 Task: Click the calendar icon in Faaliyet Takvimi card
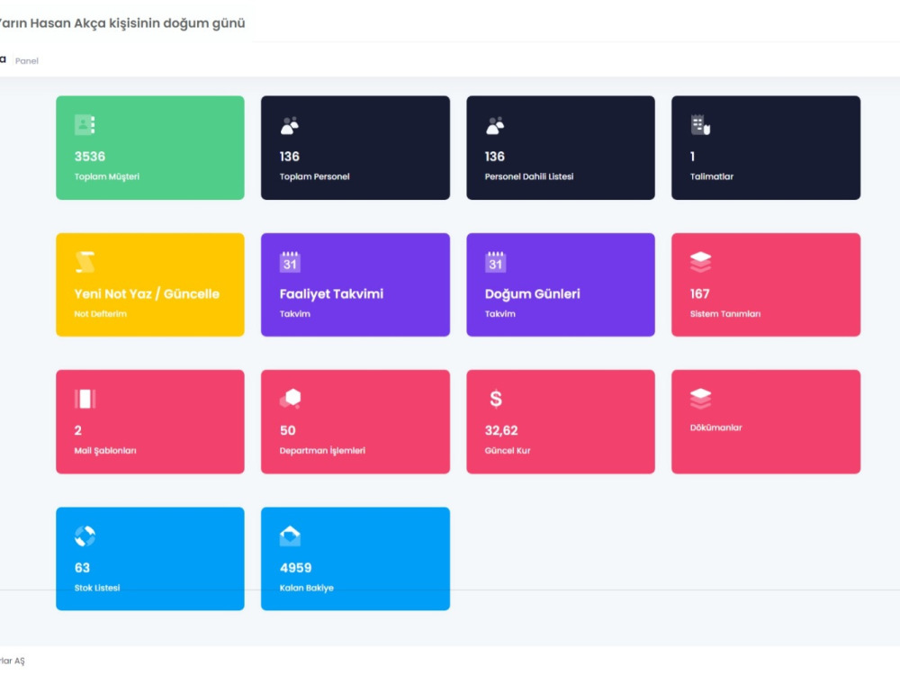[x=290, y=262]
